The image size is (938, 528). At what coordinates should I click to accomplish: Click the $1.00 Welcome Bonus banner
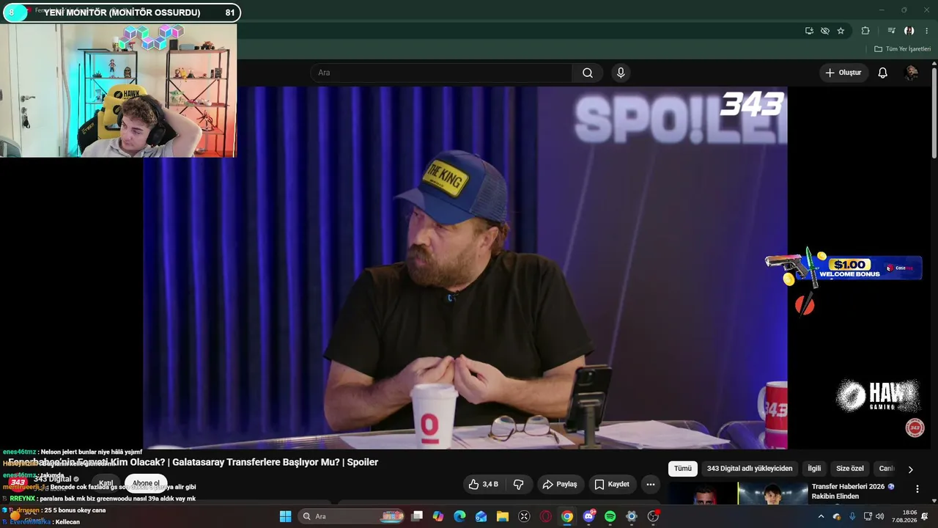(x=843, y=268)
